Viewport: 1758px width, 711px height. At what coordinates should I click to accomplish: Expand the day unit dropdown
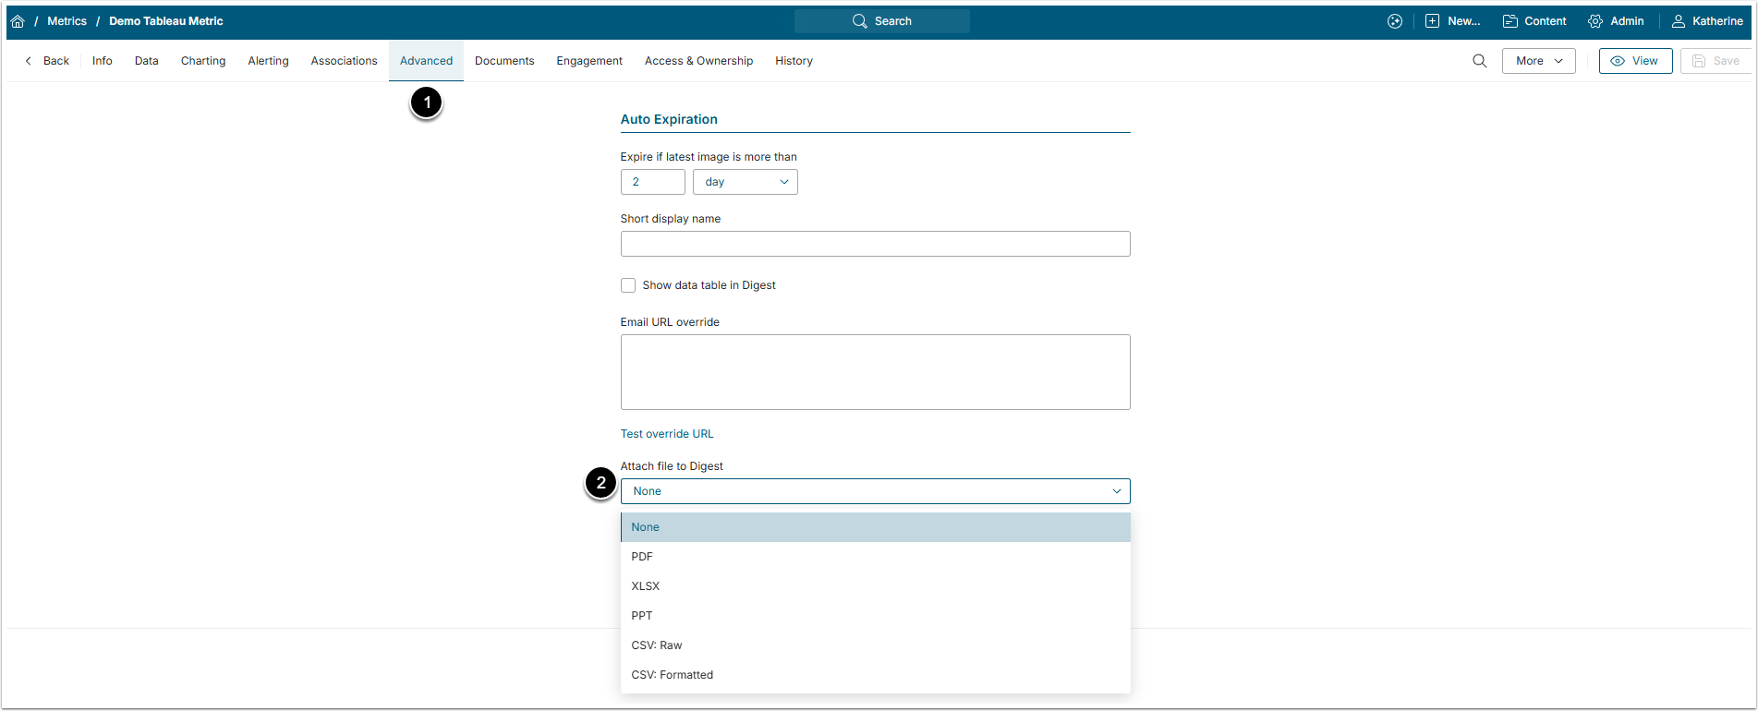pyautogui.click(x=745, y=182)
